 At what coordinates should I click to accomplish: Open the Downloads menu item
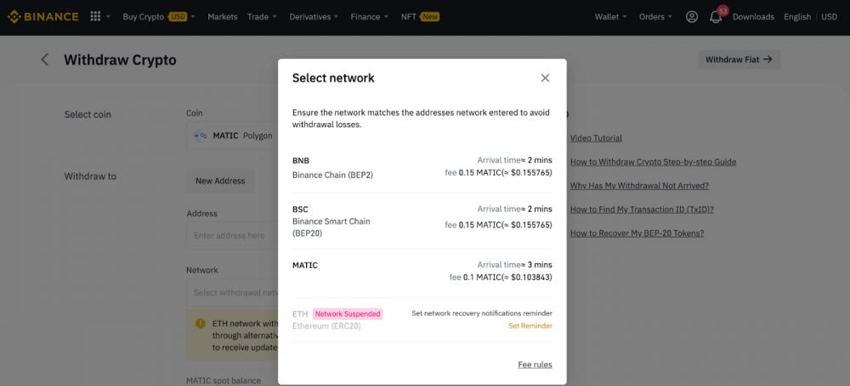click(753, 17)
